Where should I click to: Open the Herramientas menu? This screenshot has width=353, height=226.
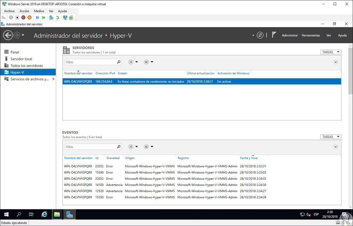(311, 35)
